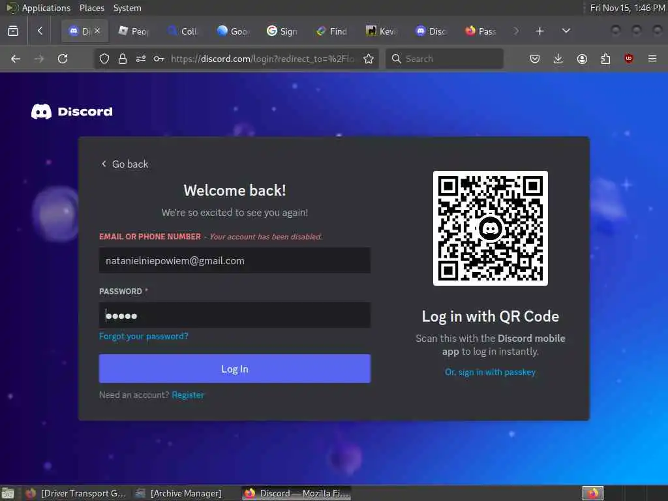Screen dimensions: 668x501
Task: Click the Log In button
Action: point(235,369)
